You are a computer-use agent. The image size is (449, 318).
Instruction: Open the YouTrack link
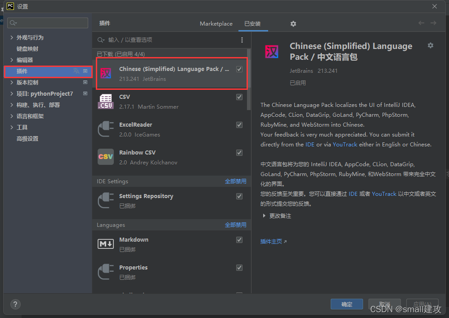click(x=345, y=144)
